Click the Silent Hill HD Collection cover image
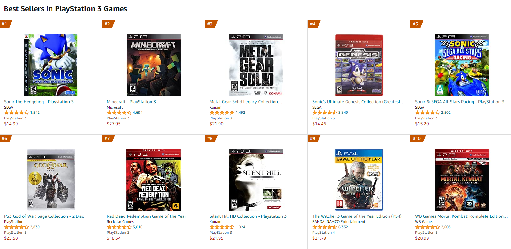Viewport: 511px width, 249px height. (256, 179)
